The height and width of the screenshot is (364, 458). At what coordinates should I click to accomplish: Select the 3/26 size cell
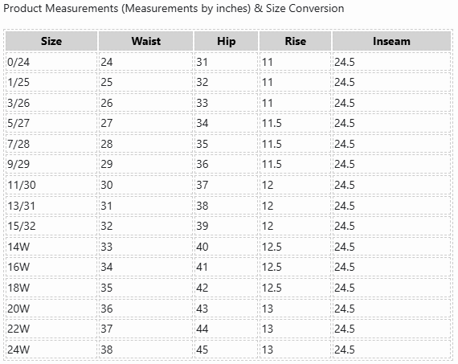(x=51, y=103)
